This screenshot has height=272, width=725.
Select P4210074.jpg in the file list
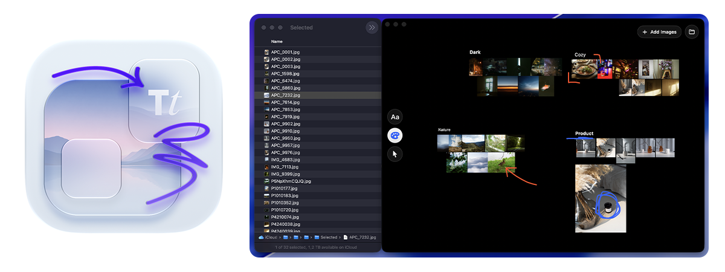click(x=318, y=217)
